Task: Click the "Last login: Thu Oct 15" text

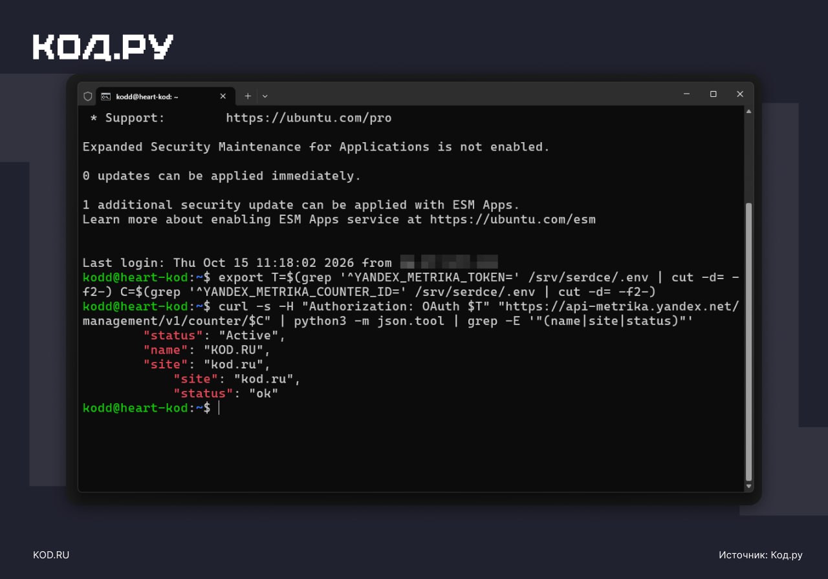Action: pos(237,263)
